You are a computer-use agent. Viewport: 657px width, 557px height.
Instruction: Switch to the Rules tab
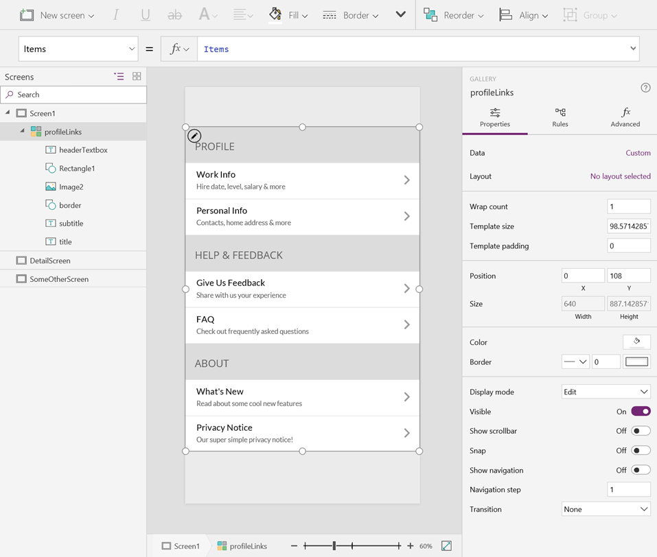pos(560,117)
